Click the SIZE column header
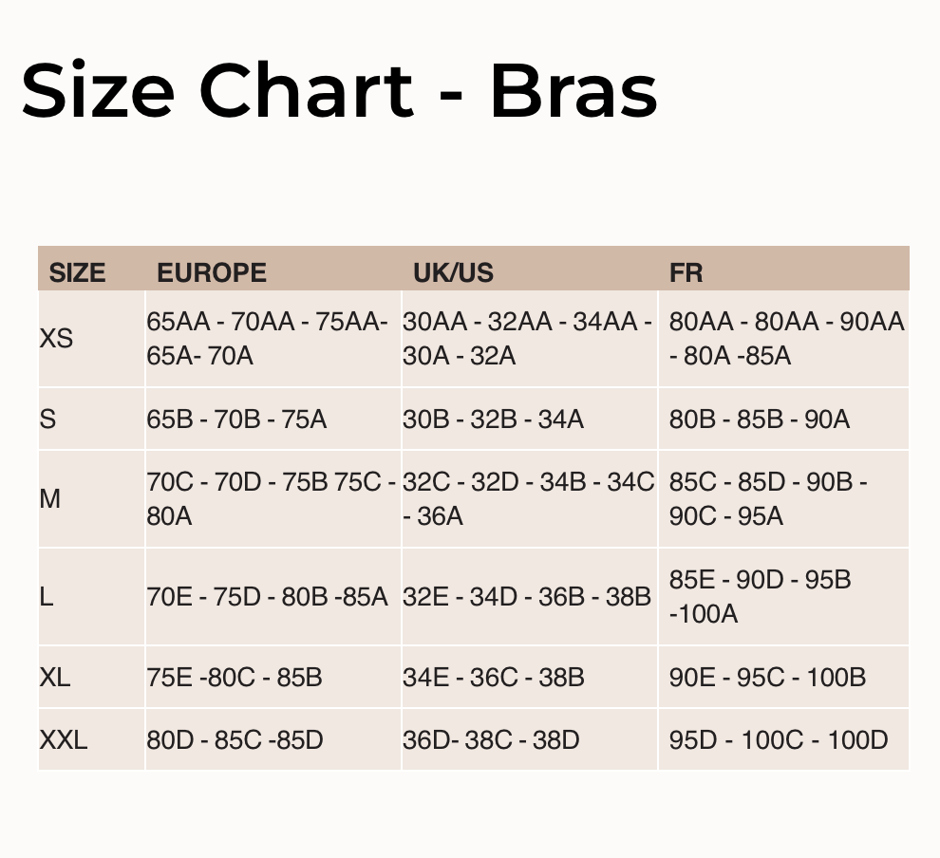The height and width of the screenshot is (858, 940). pyautogui.click(x=77, y=273)
